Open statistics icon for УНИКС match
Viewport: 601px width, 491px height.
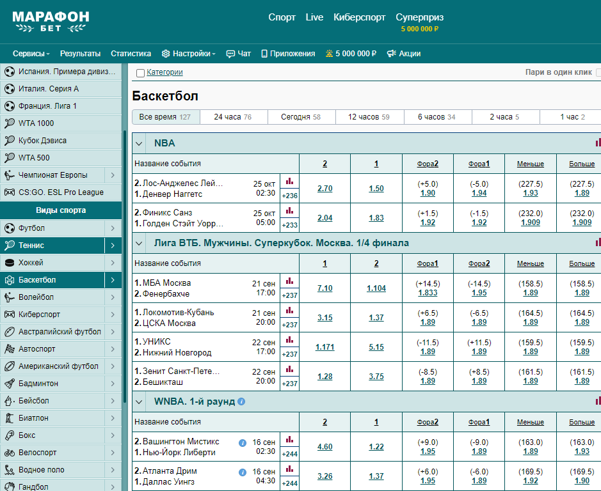click(x=289, y=340)
